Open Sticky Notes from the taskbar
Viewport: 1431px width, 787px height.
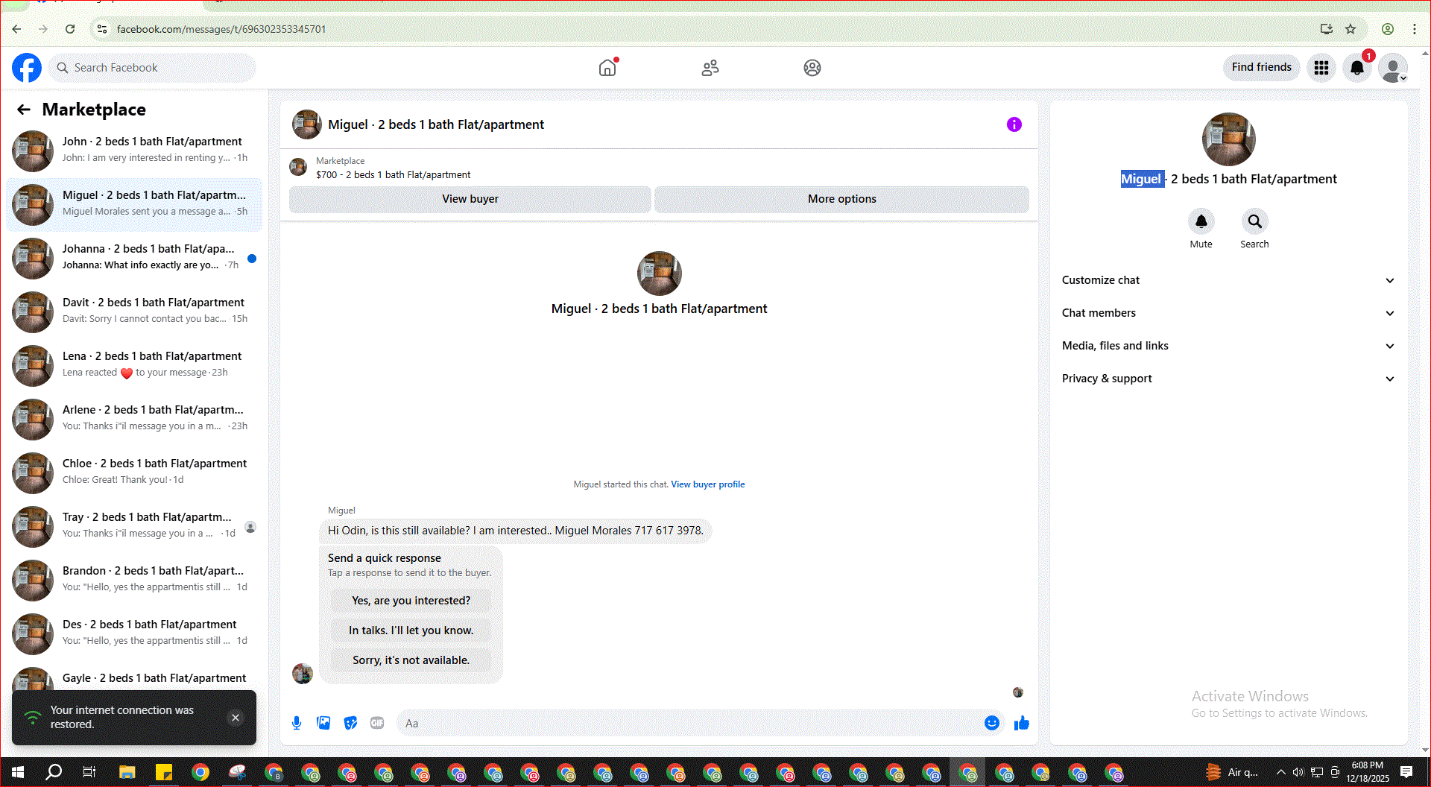(x=164, y=772)
